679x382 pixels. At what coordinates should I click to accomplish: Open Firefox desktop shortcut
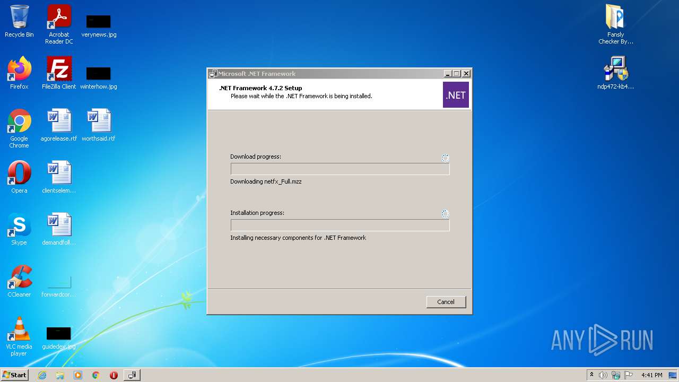pyautogui.click(x=19, y=73)
